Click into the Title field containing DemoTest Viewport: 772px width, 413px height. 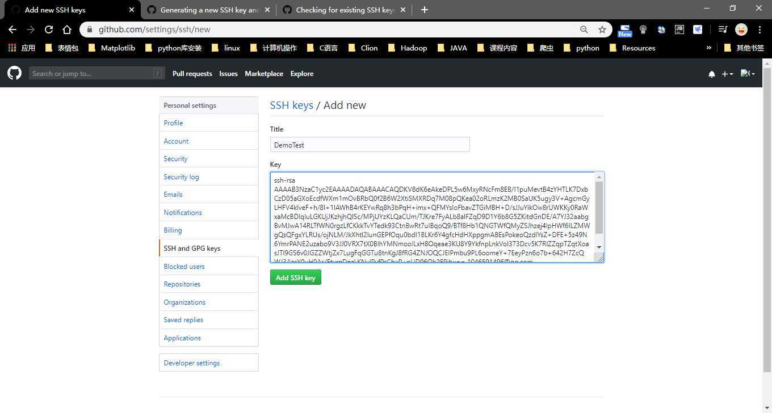pyautogui.click(x=370, y=145)
